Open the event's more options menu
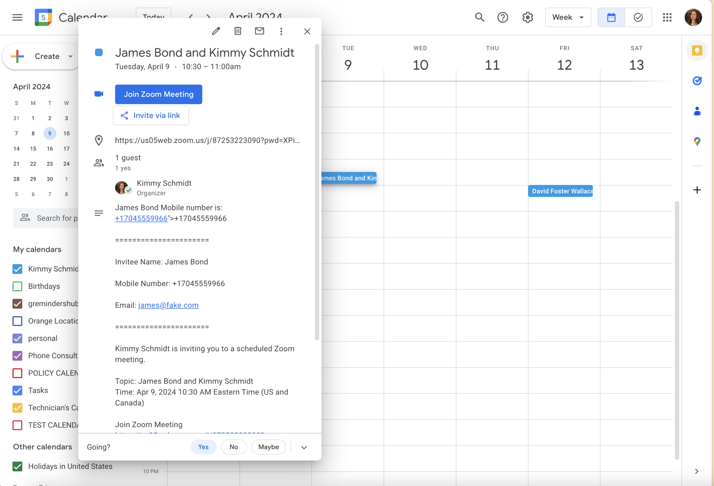 coord(281,31)
